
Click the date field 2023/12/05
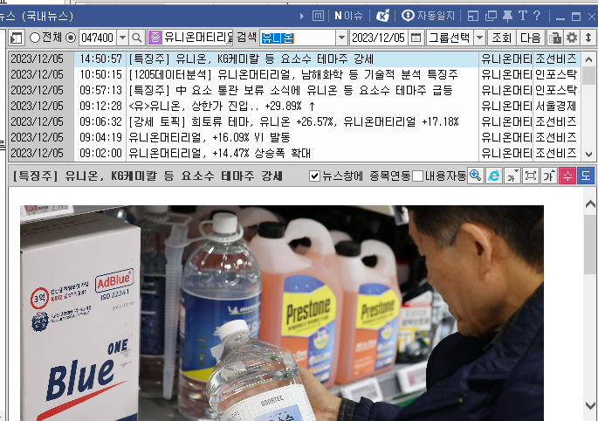(x=378, y=38)
